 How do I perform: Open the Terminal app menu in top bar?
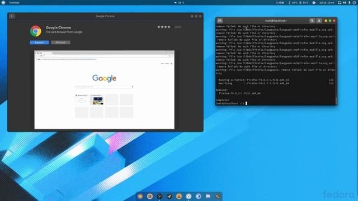pos(14,2)
